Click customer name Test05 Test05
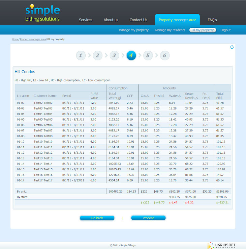The width and height of the screenshot is (246, 249). (43, 119)
